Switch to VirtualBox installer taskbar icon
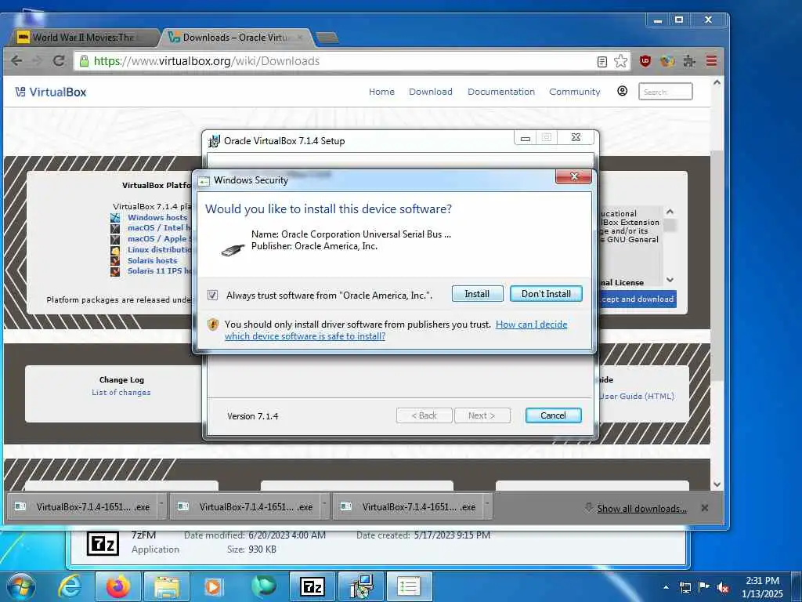 pyautogui.click(x=361, y=586)
